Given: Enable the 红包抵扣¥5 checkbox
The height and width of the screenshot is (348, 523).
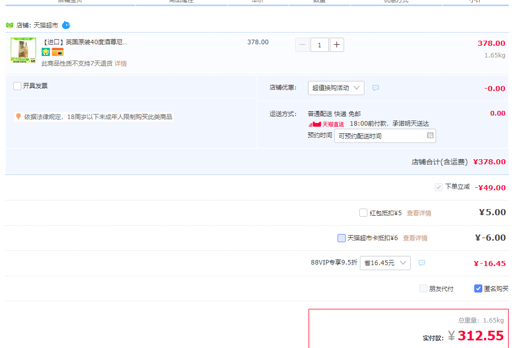Looking at the screenshot, I should click(x=363, y=213).
